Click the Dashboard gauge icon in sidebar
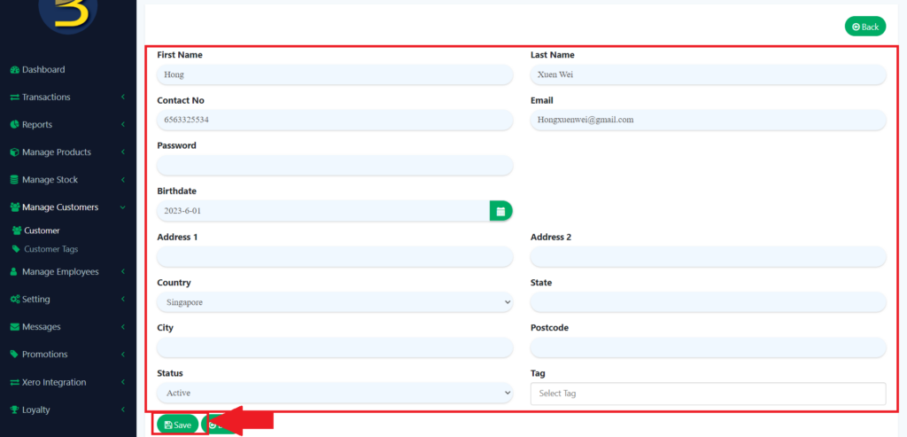 [x=14, y=70]
